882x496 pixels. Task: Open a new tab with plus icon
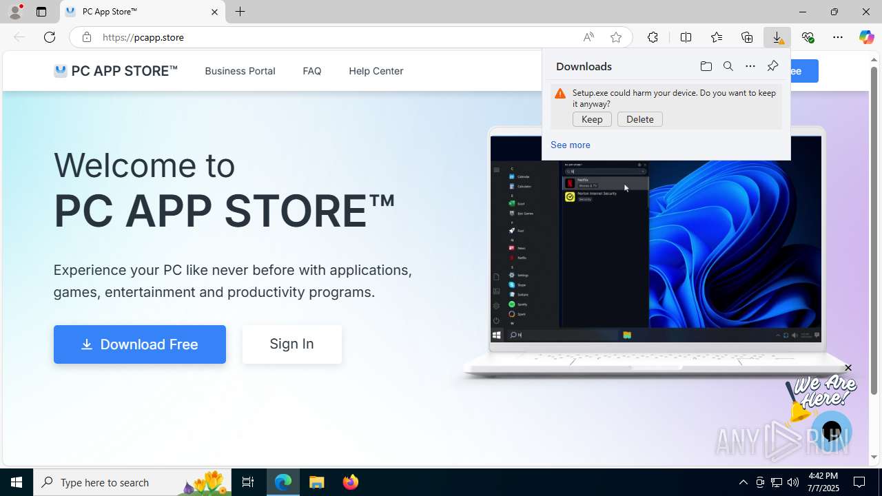[x=240, y=12]
